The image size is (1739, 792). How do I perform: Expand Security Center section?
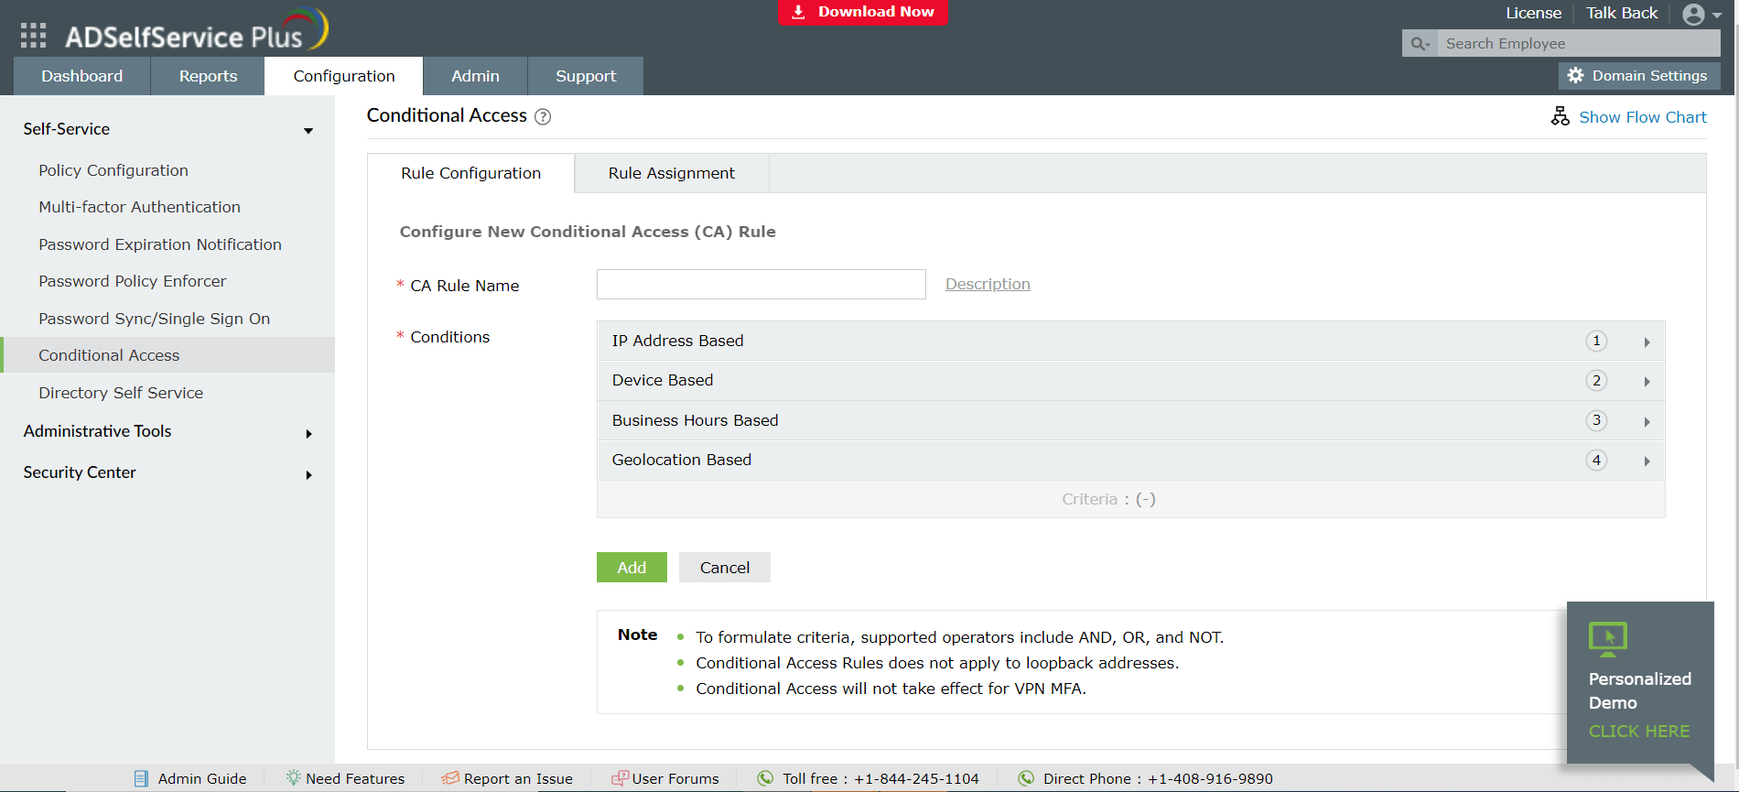click(309, 475)
